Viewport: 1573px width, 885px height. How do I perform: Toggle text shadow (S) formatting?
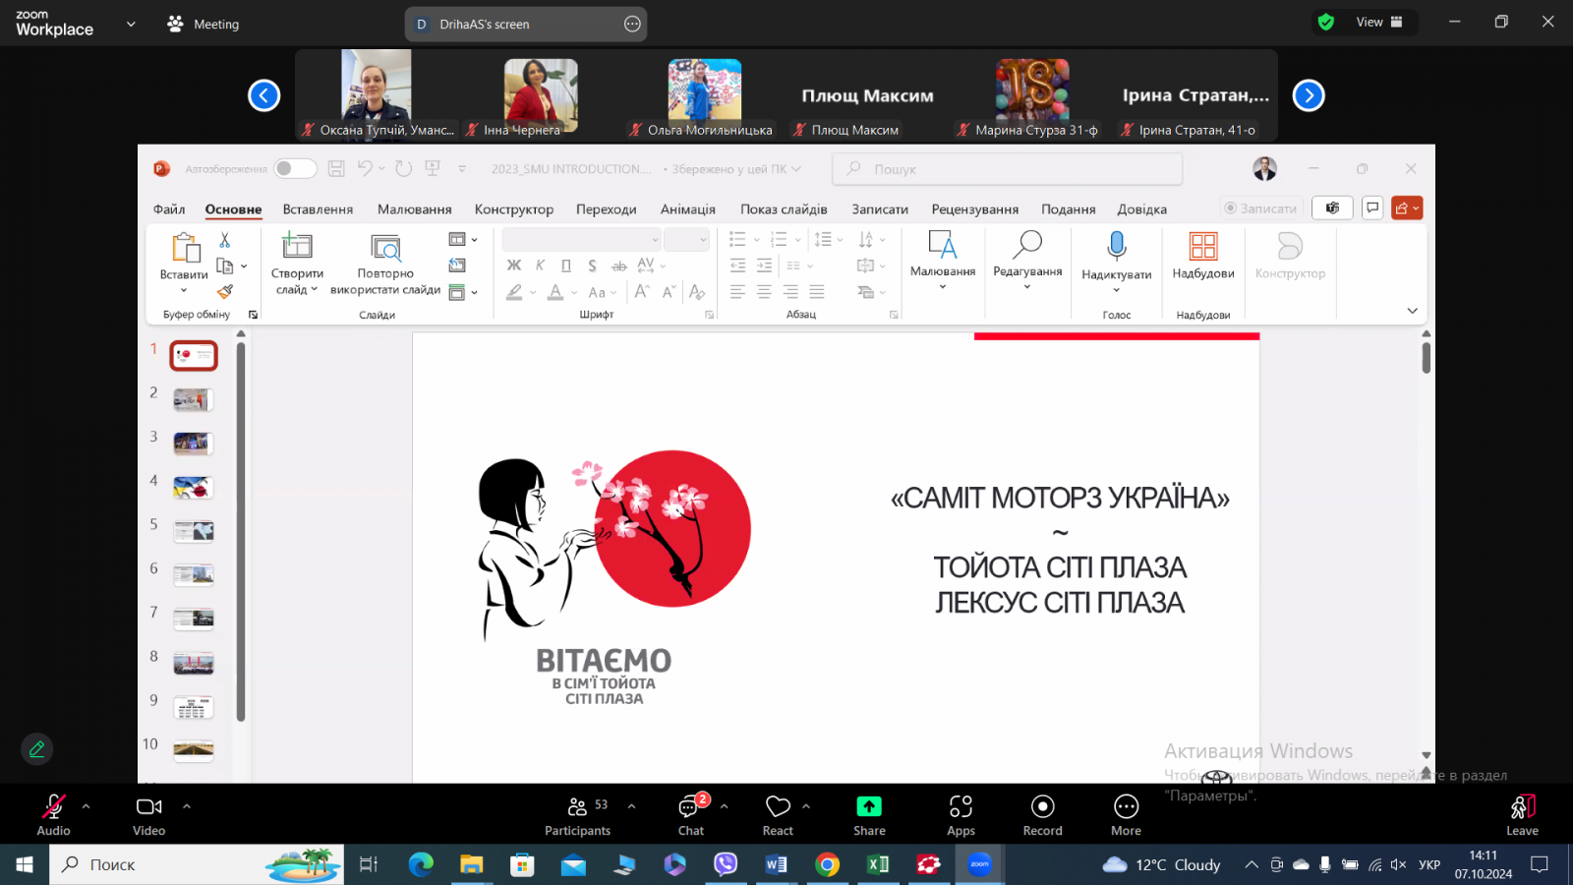592,265
